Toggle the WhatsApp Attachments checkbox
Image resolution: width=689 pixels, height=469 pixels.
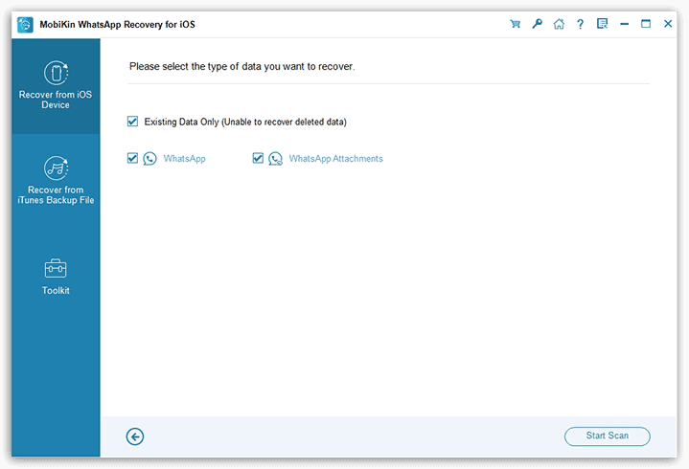tap(258, 158)
